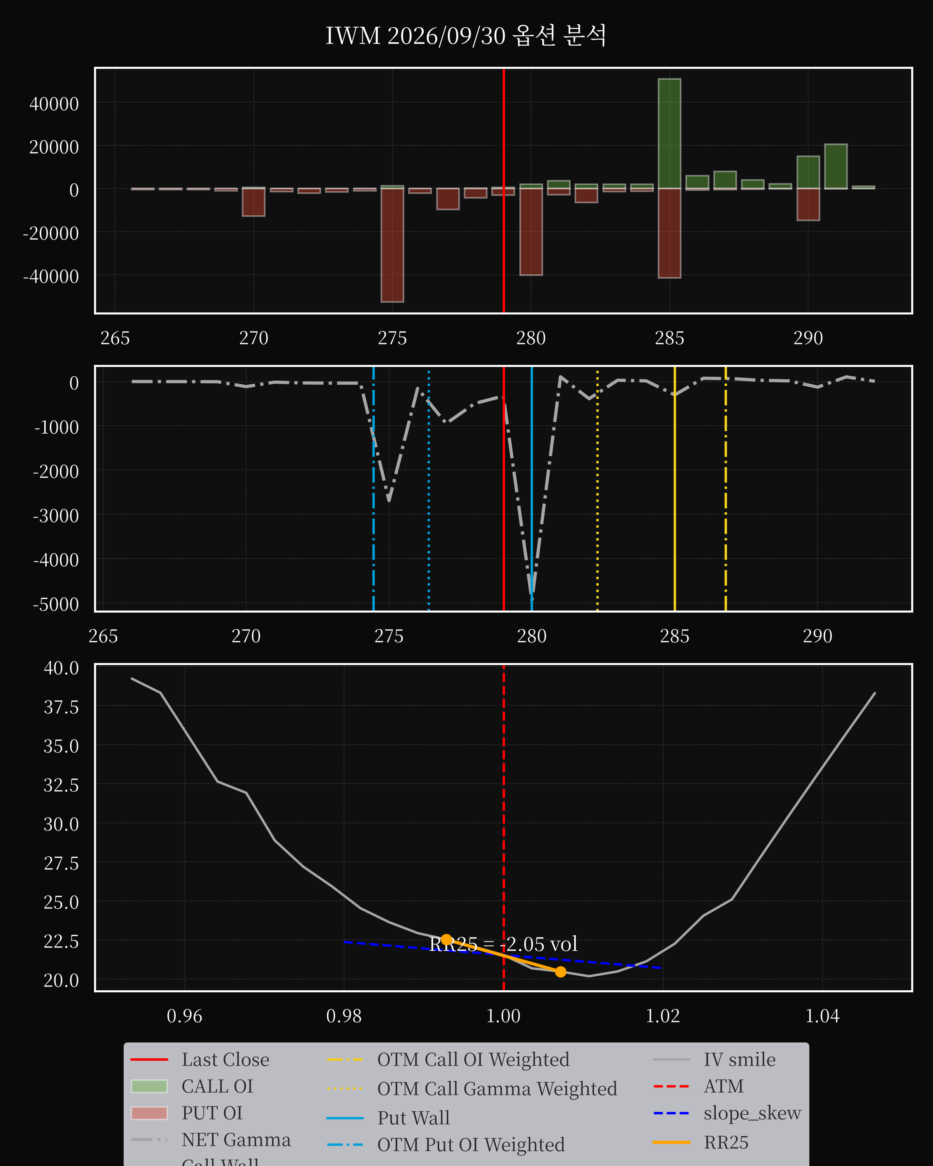
Task: Click the red put OI bar at 270
Action: 254,202
